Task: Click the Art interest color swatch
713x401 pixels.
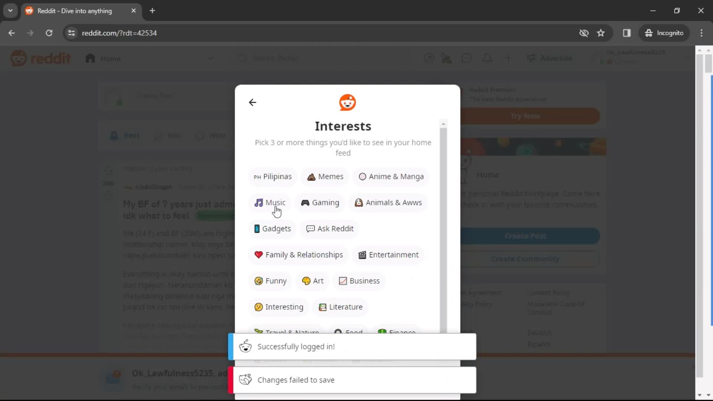Action: (x=306, y=281)
